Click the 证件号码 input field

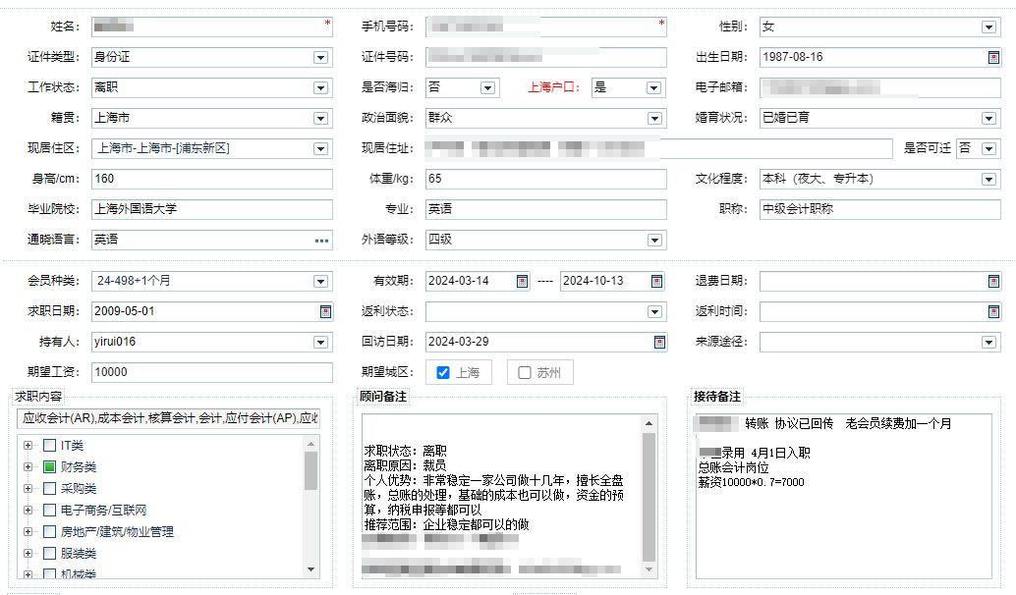coord(546,57)
